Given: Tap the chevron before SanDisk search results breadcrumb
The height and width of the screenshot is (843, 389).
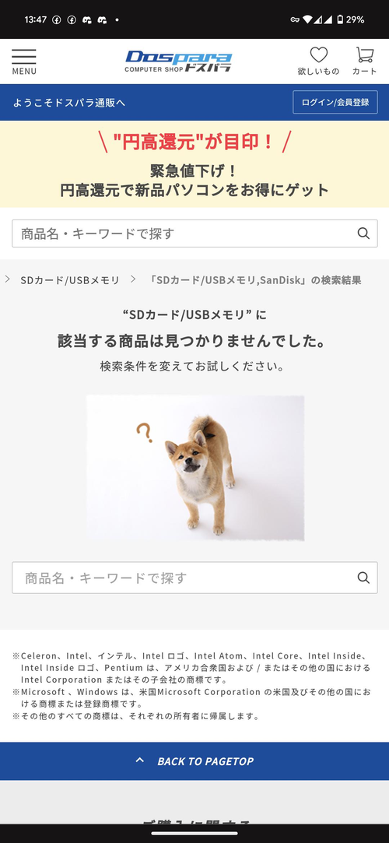Looking at the screenshot, I should [133, 279].
